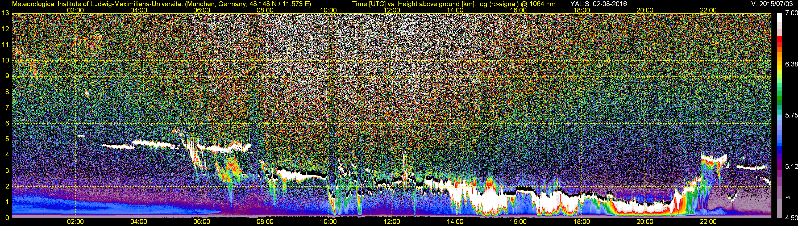Click the '6.38' colorbar value
The image size is (798, 226).
pyautogui.click(x=791, y=64)
